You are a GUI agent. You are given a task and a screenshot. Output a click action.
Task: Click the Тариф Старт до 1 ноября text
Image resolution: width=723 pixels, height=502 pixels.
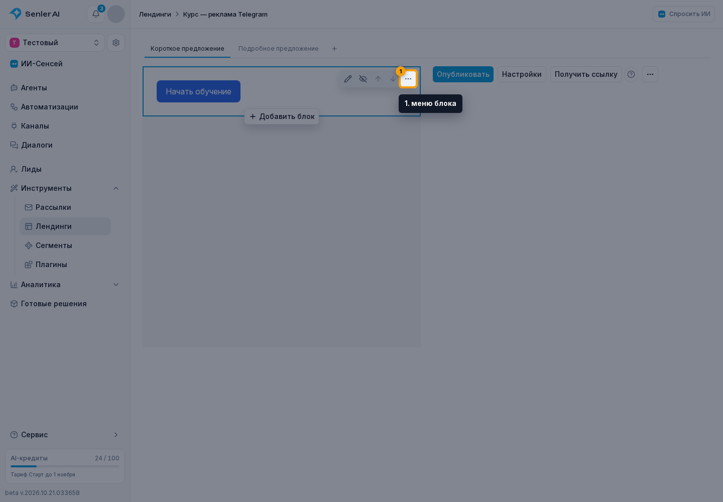click(43, 474)
